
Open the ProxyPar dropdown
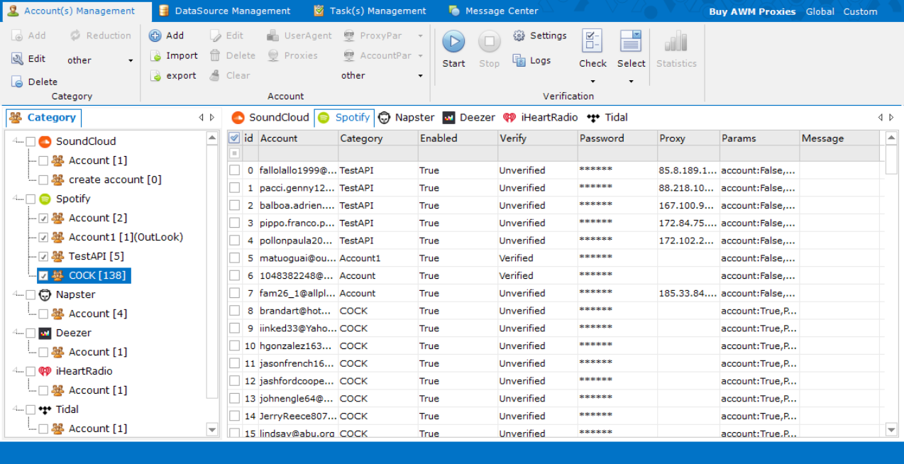point(383,35)
